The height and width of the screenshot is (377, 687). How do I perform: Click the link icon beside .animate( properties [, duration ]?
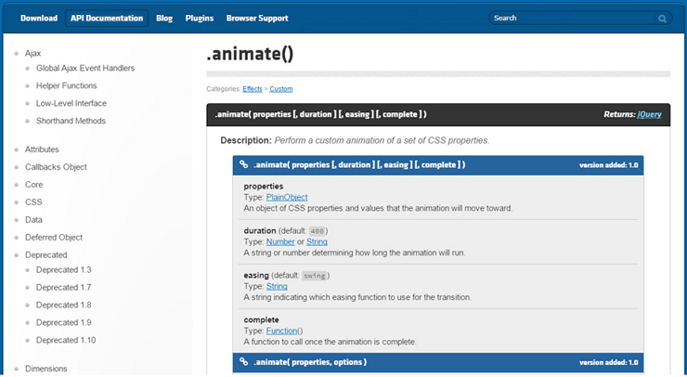click(243, 164)
